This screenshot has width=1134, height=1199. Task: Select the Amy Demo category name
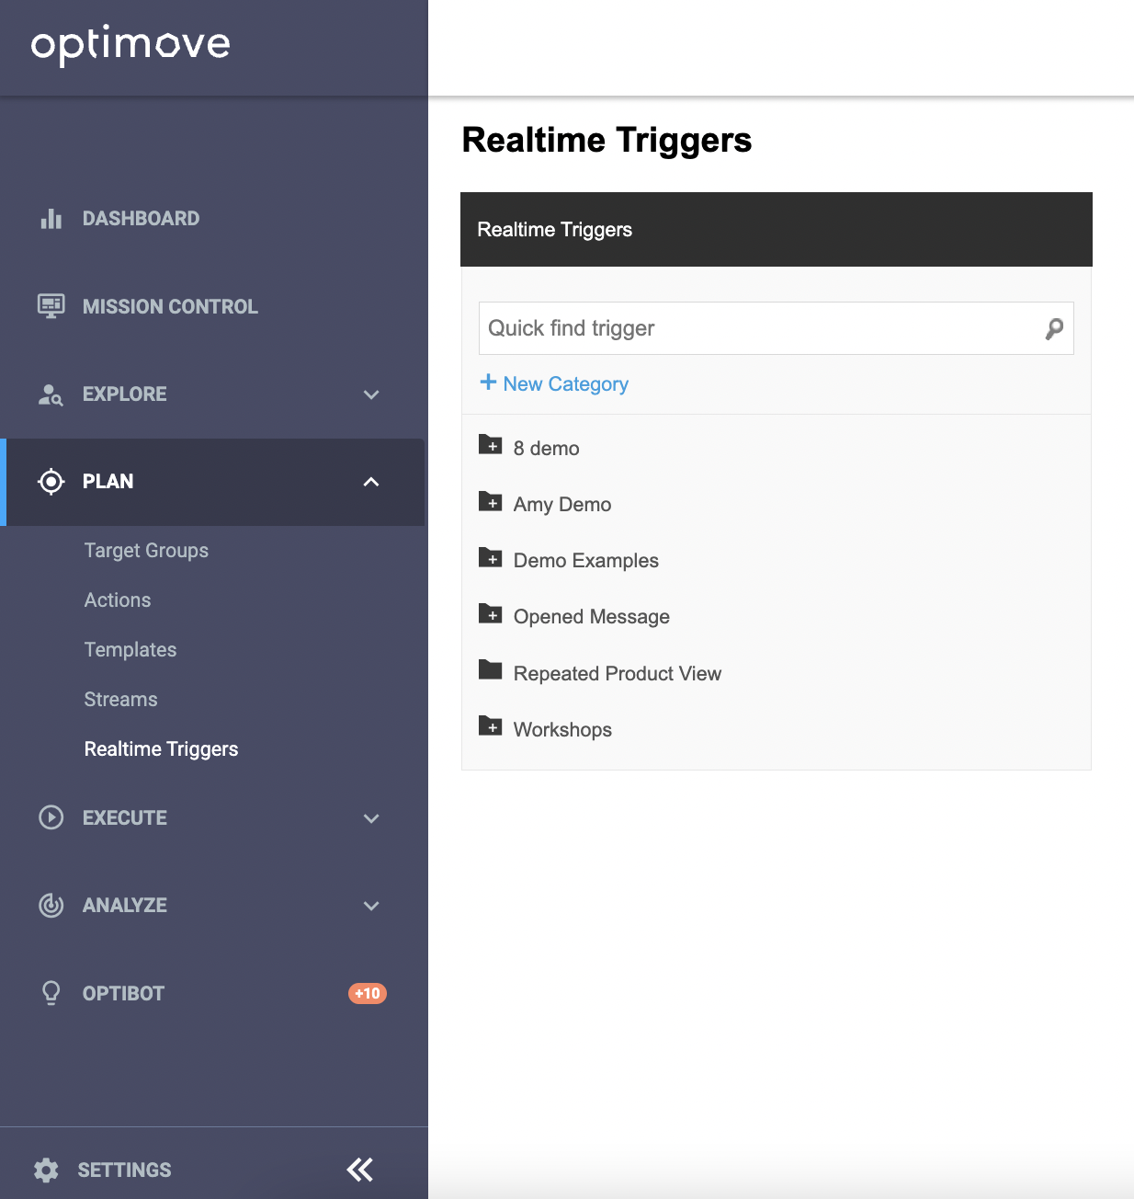[x=562, y=505]
